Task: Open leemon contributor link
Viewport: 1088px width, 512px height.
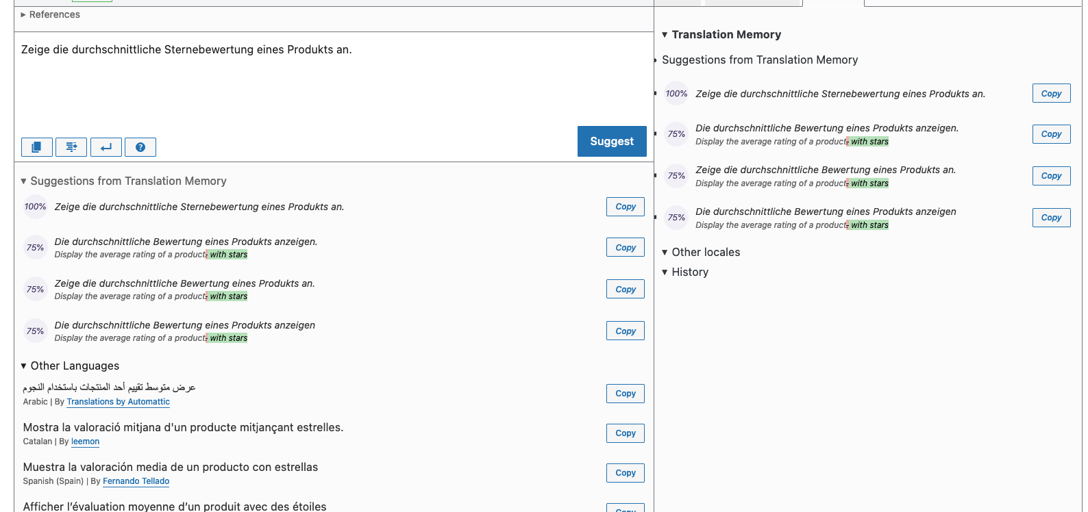Action: click(85, 441)
